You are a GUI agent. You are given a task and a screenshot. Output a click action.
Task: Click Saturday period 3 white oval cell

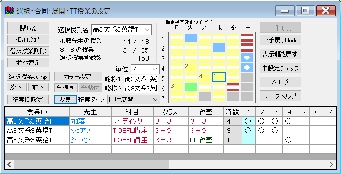(x=247, y=57)
